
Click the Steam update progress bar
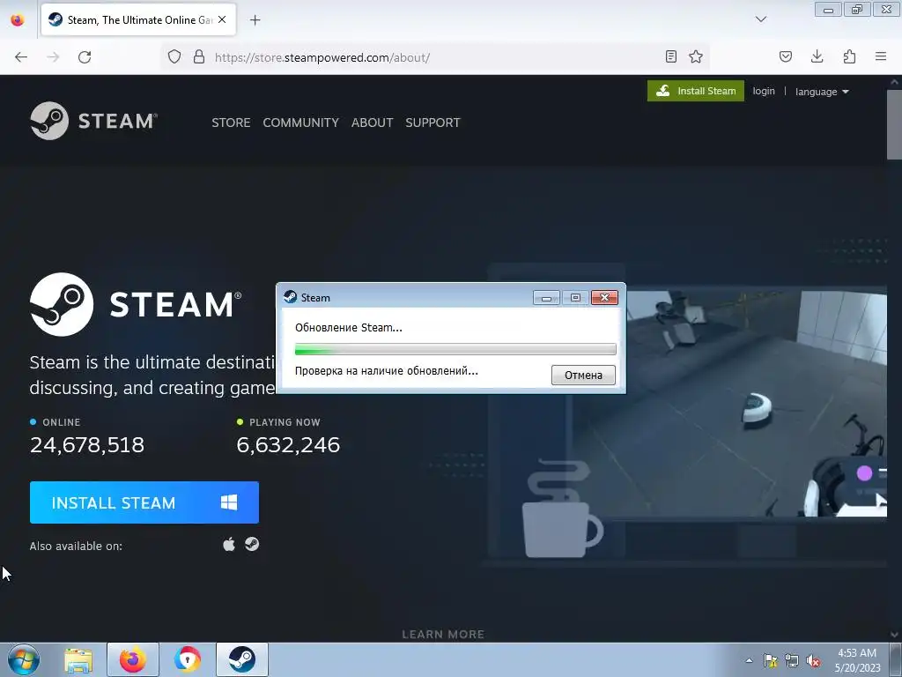pos(455,349)
